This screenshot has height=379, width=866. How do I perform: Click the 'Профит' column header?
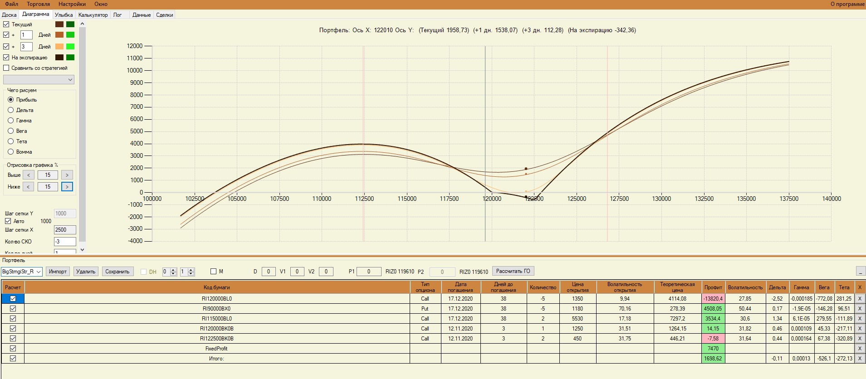(x=713, y=287)
